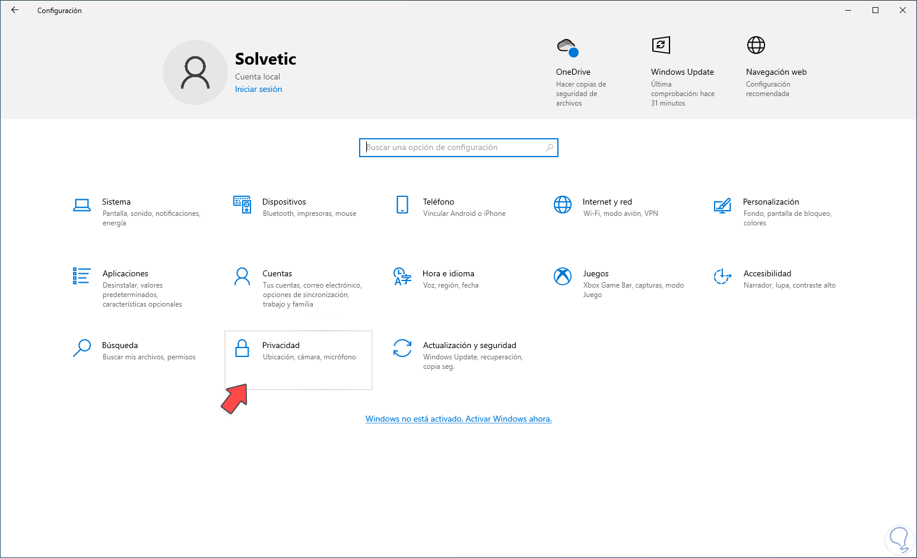Click the Juegos Xbox icon
This screenshot has width=917, height=558.
[563, 276]
